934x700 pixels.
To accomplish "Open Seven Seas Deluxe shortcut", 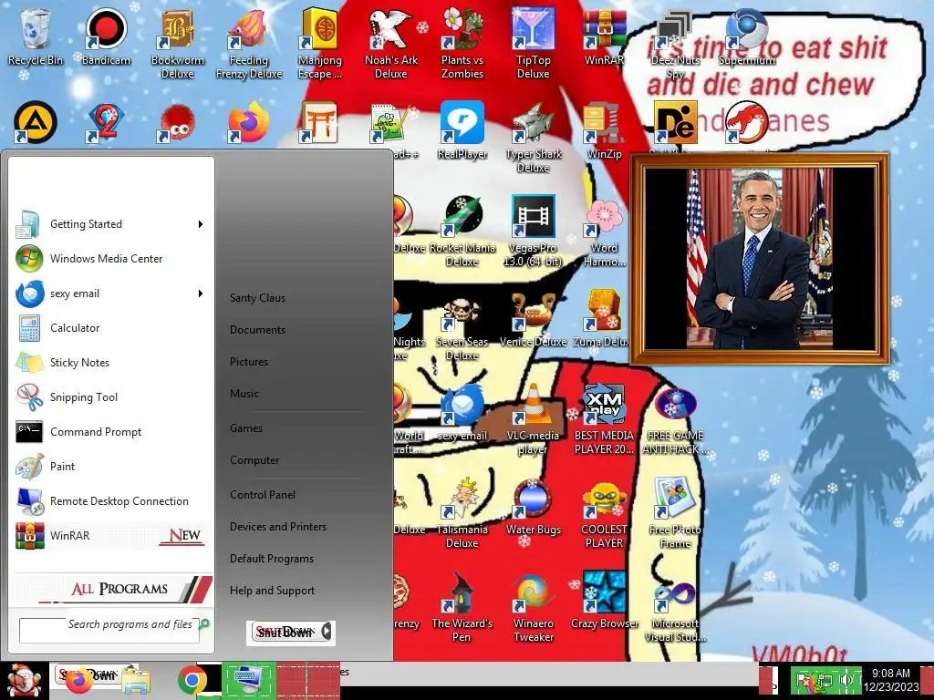I will coord(462,326).
